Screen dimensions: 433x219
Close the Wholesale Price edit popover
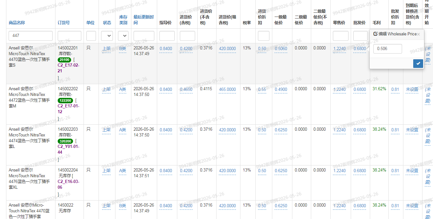(418, 34)
